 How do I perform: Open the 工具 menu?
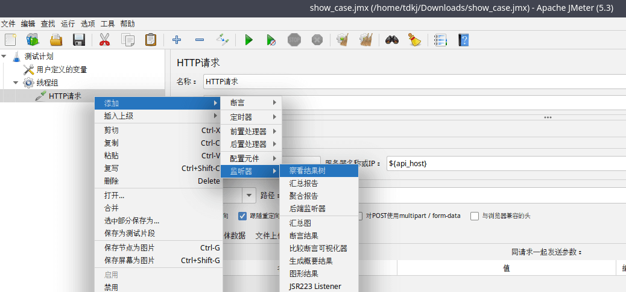pyautogui.click(x=108, y=24)
